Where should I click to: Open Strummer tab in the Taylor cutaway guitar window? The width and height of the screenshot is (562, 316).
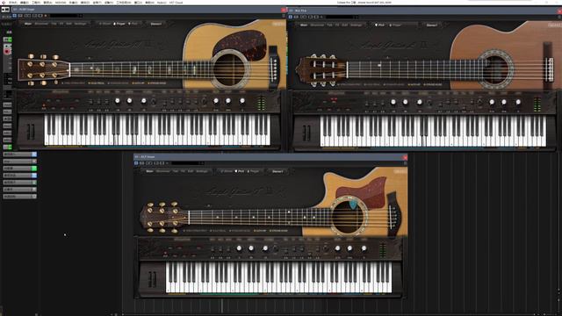coord(162,171)
